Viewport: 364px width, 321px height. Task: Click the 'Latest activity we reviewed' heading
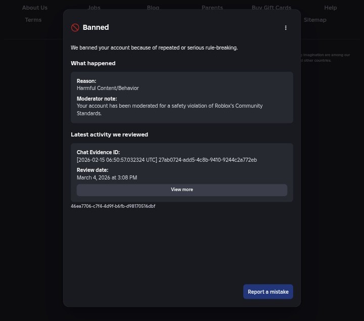pyautogui.click(x=109, y=134)
